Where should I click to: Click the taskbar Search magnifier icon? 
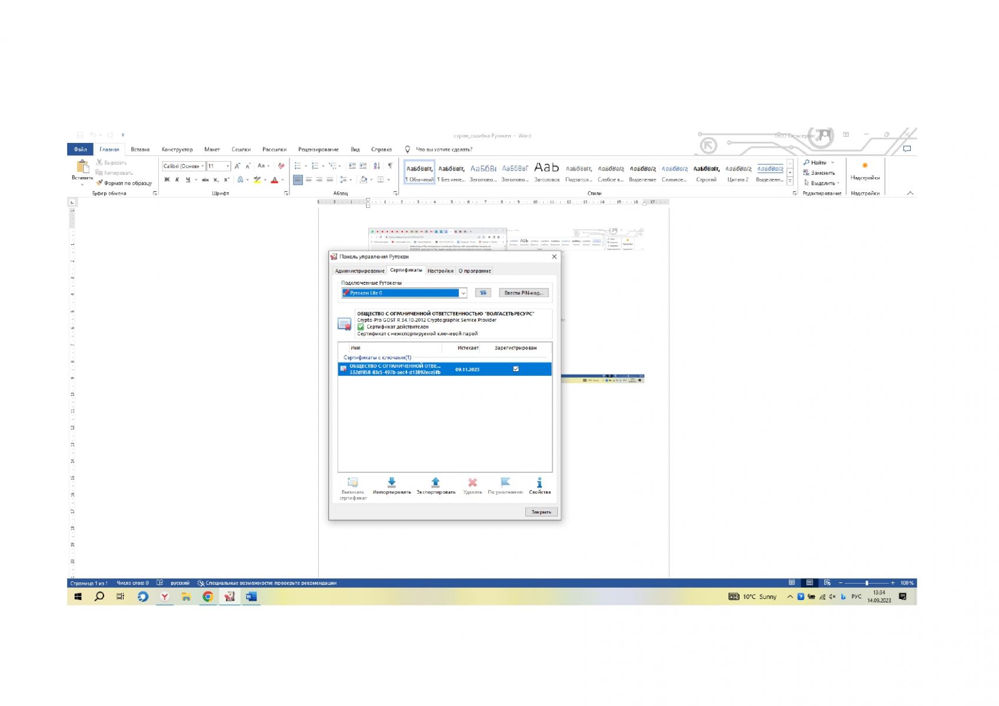pyautogui.click(x=99, y=597)
